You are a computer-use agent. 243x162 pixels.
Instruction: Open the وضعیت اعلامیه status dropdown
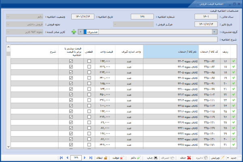[24, 17]
